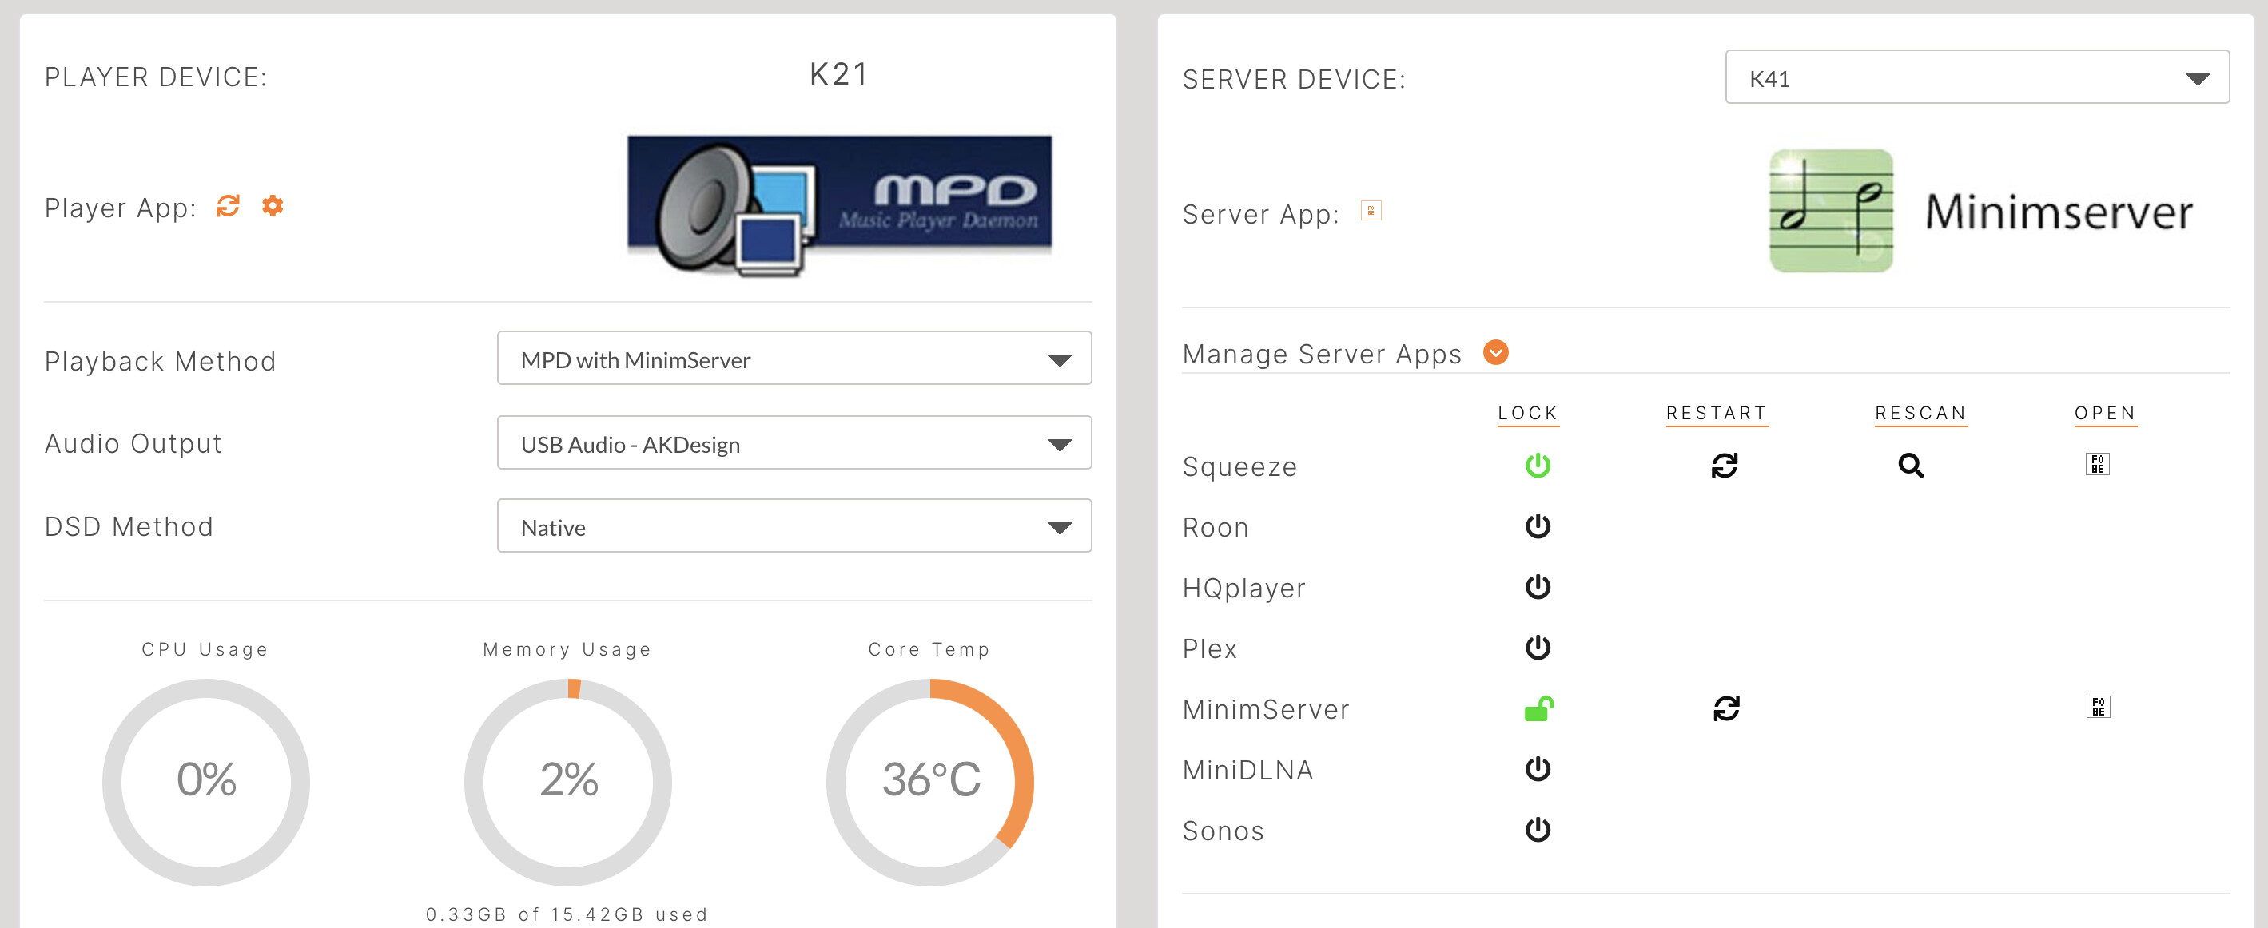Screen dimensions: 2268x928
Task: Open MinimServer using its open icon
Action: click(2097, 708)
